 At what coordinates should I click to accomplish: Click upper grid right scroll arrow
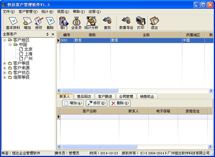[211, 90]
